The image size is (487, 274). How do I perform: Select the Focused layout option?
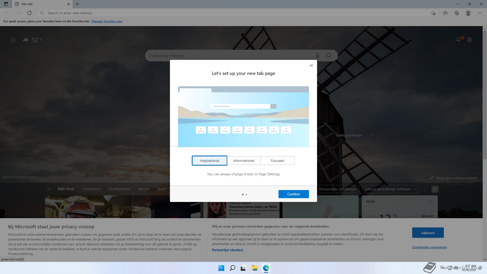pyautogui.click(x=277, y=161)
